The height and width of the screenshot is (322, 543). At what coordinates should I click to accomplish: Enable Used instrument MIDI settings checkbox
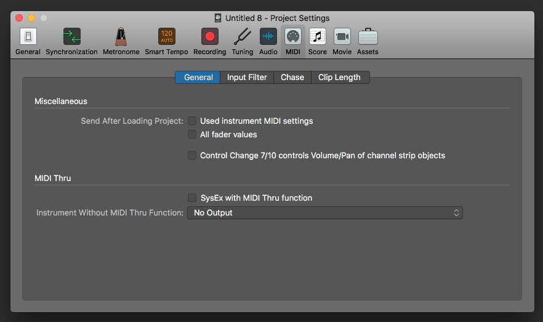192,121
